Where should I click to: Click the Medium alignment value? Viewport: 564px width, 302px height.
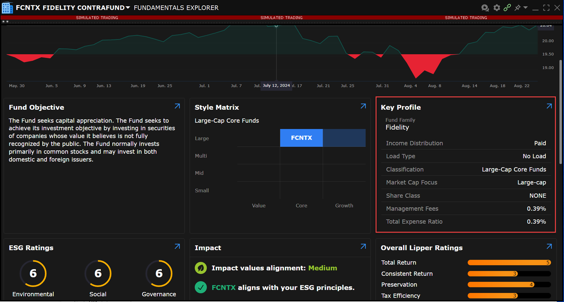click(323, 268)
